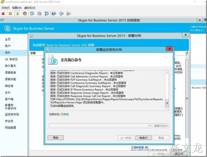Click the yellow pause VM icon
207x157 pixels.
[10, 13]
